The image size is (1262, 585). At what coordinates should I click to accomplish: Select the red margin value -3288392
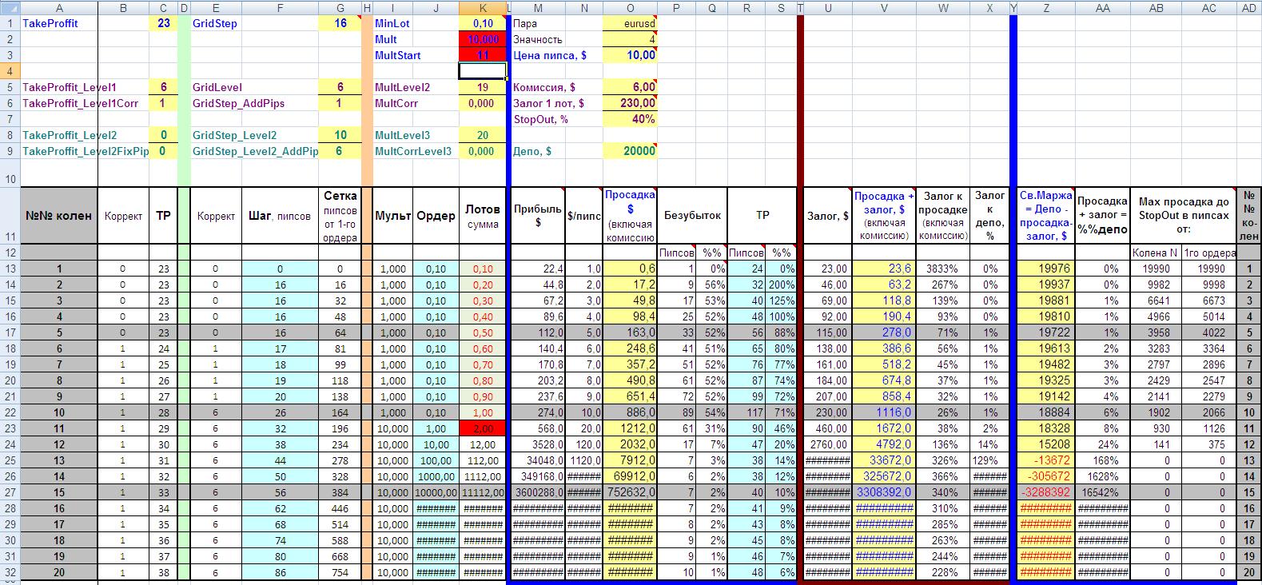point(1046,492)
